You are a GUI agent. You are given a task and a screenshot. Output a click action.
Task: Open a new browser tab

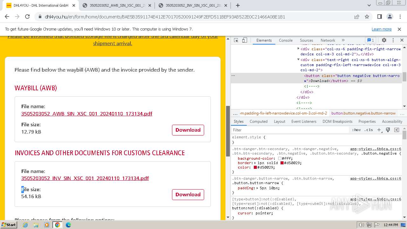click(238, 5)
